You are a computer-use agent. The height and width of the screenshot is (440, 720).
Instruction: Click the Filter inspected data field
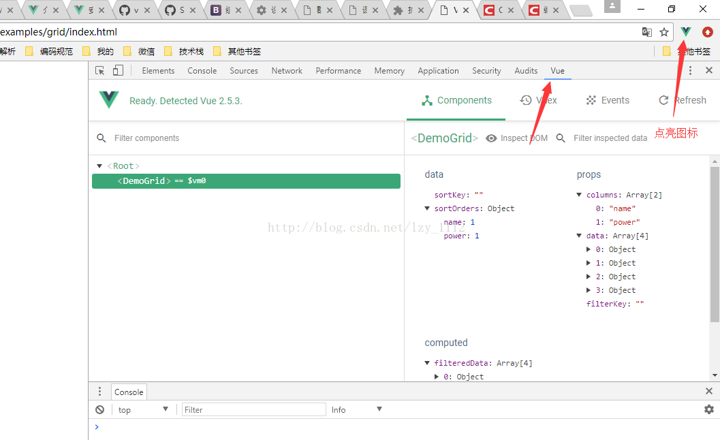click(x=610, y=138)
